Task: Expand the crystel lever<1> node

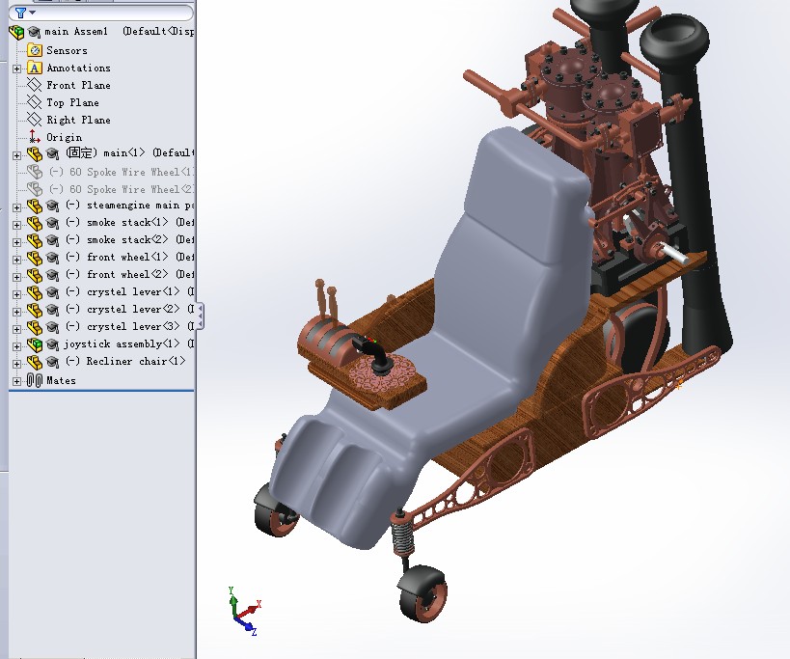Action: pyautogui.click(x=16, y=294)
